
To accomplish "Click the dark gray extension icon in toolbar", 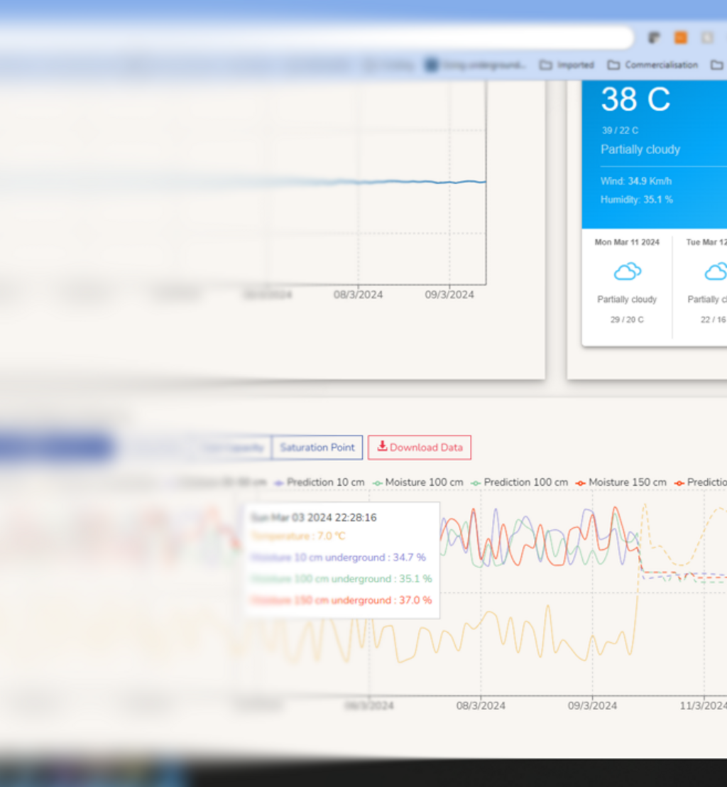I will click(654, 38).
